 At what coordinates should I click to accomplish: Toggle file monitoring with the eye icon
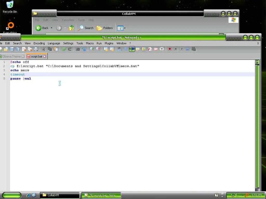click(162, 49)
